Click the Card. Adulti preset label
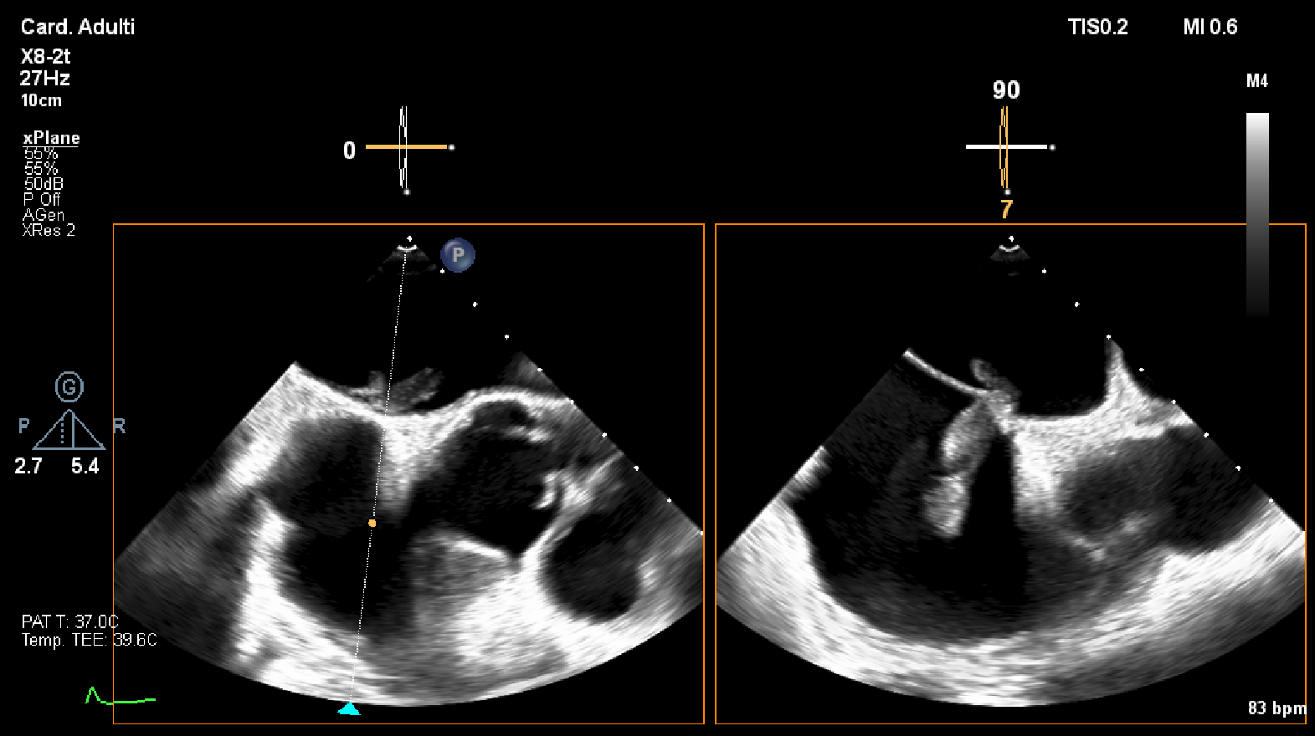This screenshot has width=1315, height=736. 78,27
